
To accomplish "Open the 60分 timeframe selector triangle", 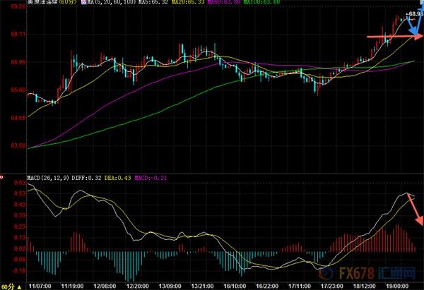I will pos(19,287).
